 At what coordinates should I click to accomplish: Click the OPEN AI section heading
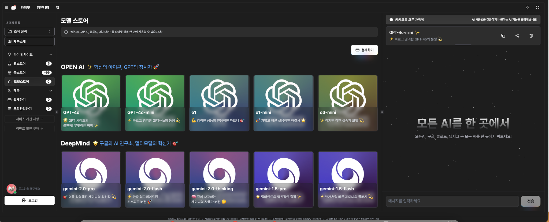click(x=73, y=67)
